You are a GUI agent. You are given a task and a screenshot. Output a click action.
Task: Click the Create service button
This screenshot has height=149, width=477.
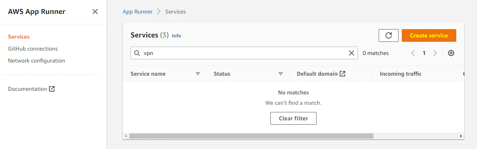point(429,35)
